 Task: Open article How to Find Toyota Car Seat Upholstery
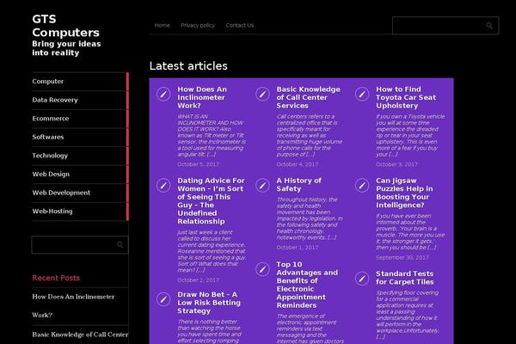406,97
